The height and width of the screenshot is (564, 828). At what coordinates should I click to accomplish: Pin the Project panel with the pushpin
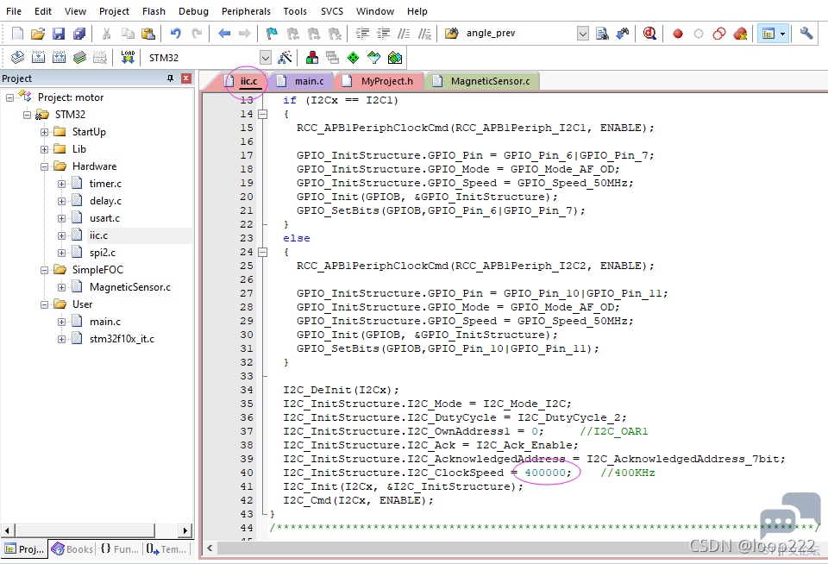(x=170, y=78)
